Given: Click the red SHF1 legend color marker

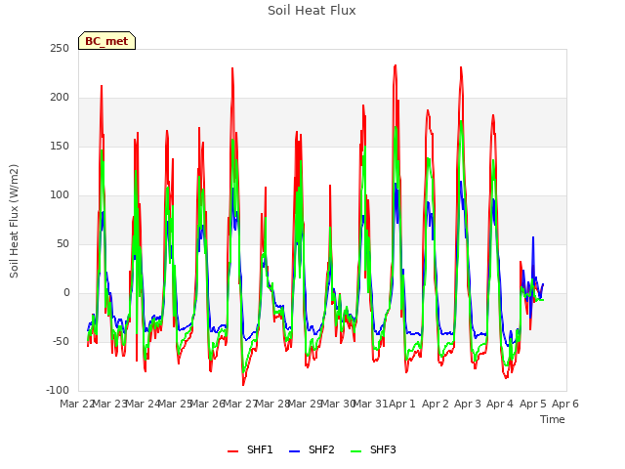Looking at the screenshot, I should (232, 451).
